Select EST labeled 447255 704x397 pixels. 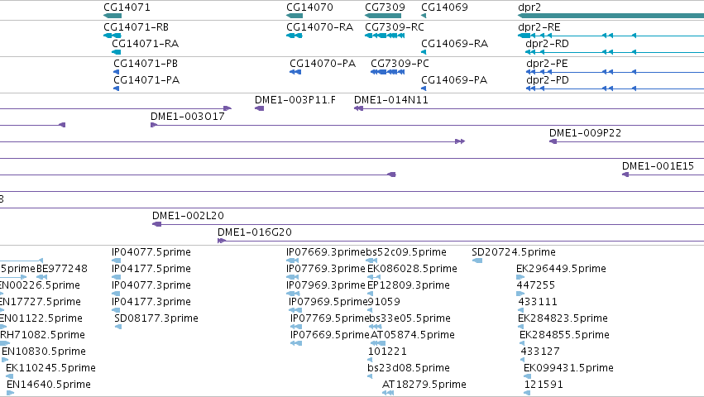pos(535,285)
